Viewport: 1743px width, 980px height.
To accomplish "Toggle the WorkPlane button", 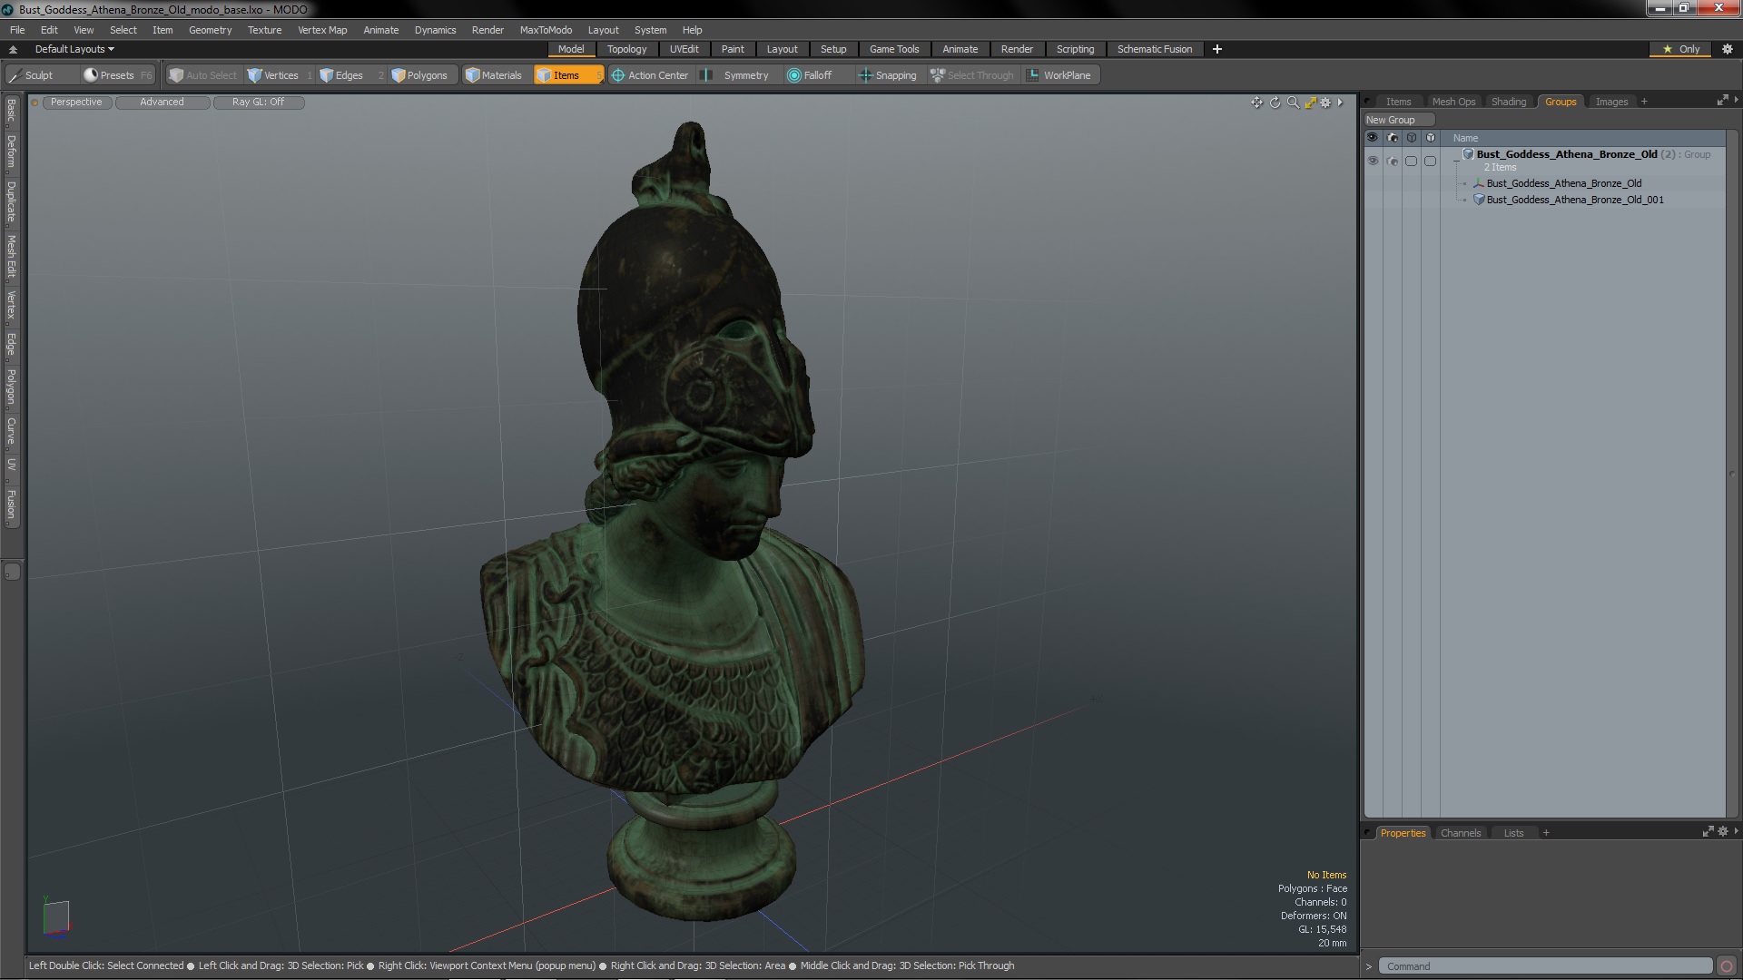I will (1059, 75).
